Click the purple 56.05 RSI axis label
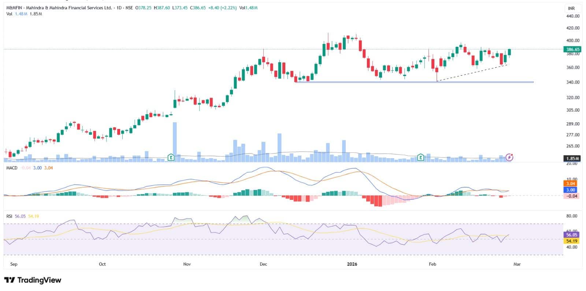This screenshot has height=291, width=586. click(572, 235)
